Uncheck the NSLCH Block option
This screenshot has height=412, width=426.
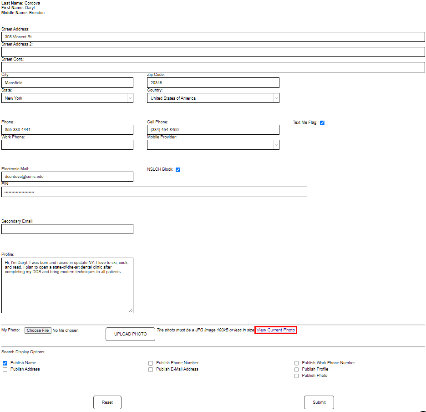click(178, 169)
